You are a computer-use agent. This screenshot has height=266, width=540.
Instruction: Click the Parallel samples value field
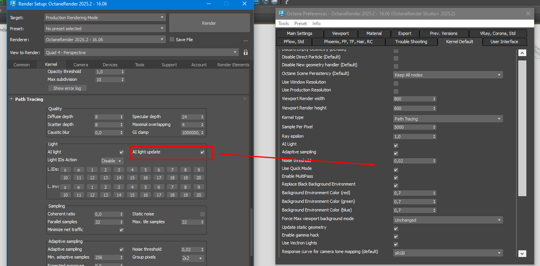107,222
